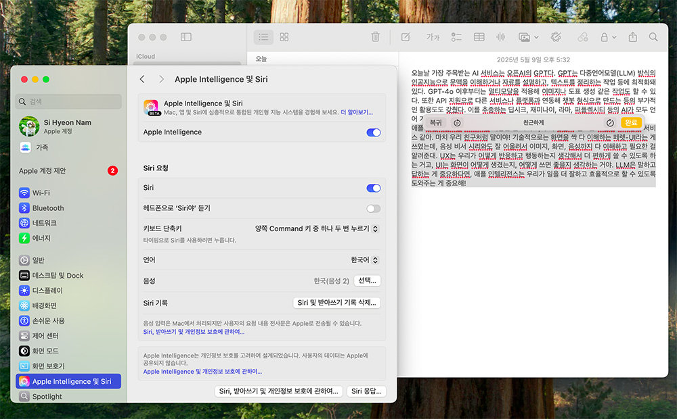The image size is (677, 419).
Task: Open the keyboard shortcut popup menu
Action: pyautogui.click(x=316, y=228)
